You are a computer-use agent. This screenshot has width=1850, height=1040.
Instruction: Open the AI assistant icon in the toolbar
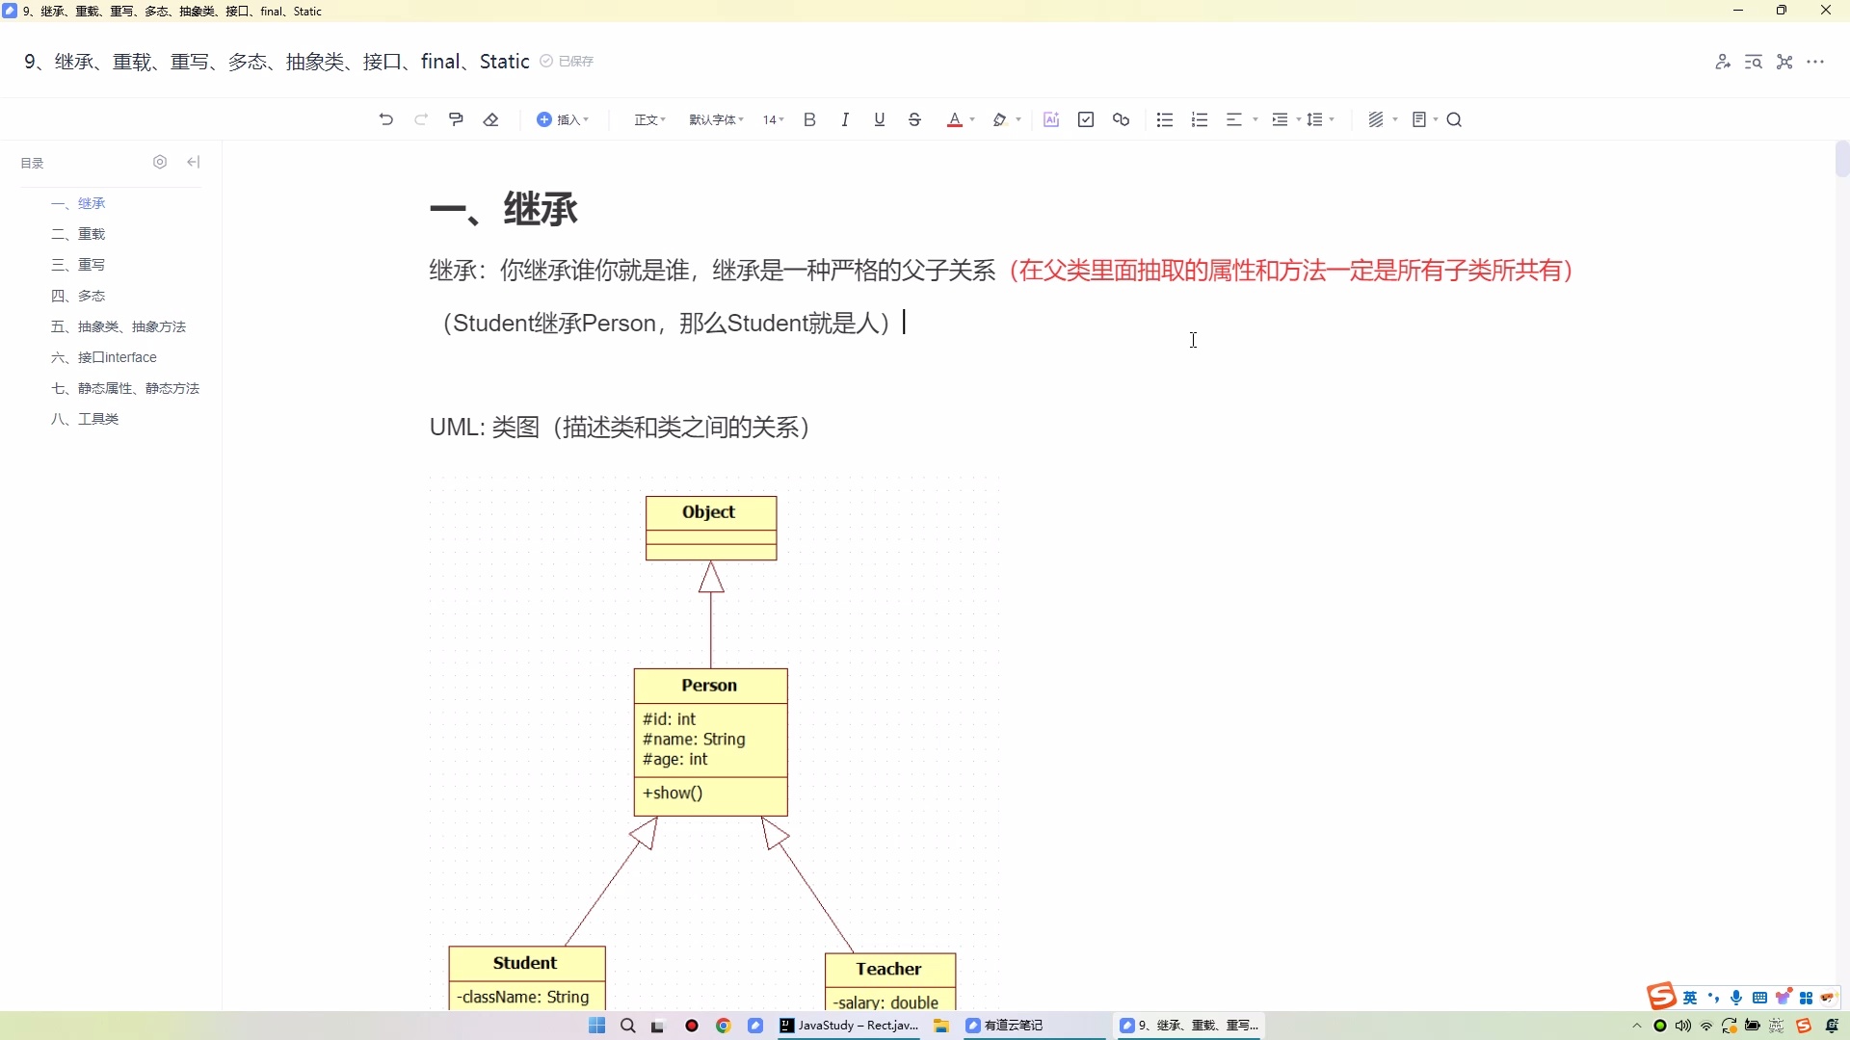pos(1051,118)
